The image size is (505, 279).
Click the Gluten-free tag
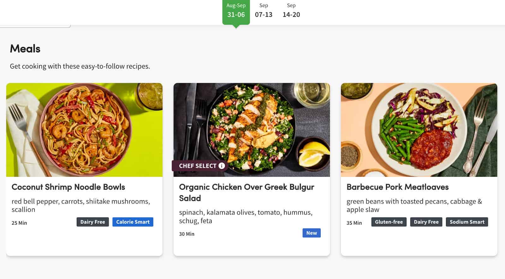pyautogui.click(x=389, y=222)
